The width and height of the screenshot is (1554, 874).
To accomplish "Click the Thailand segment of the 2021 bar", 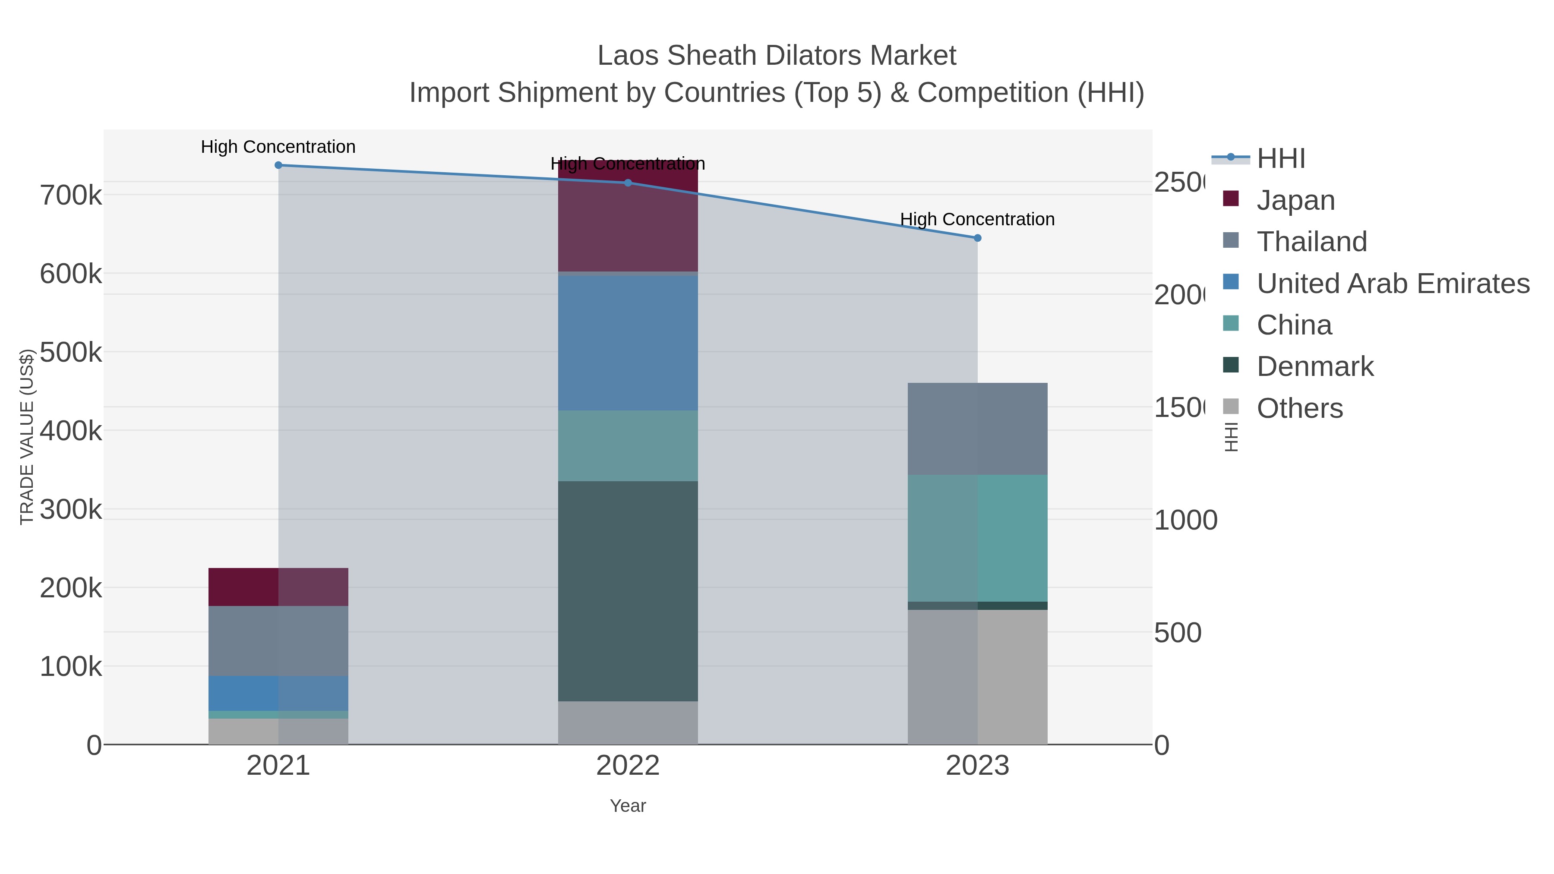I will point(278,641).
